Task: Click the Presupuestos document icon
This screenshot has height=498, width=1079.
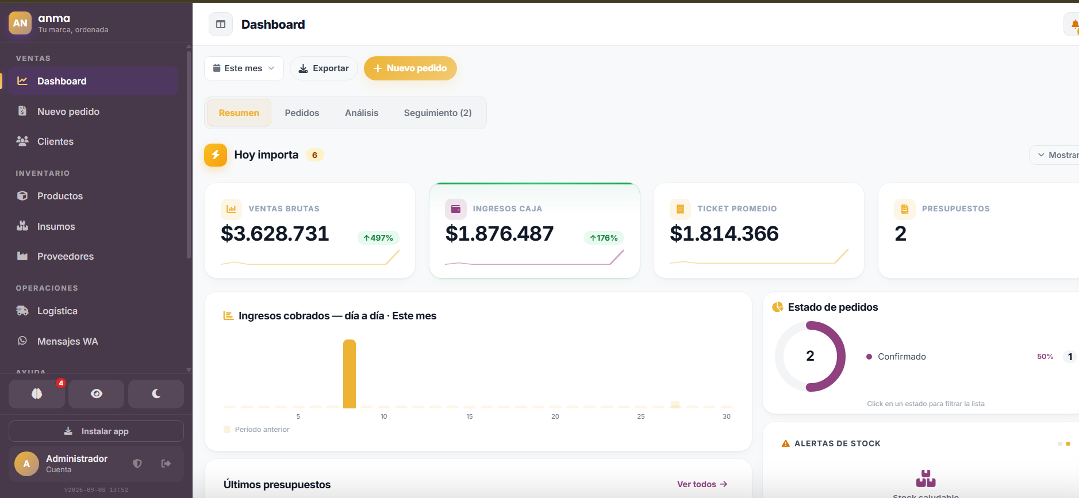Action: pyautogui.click(x=905, y=209)
